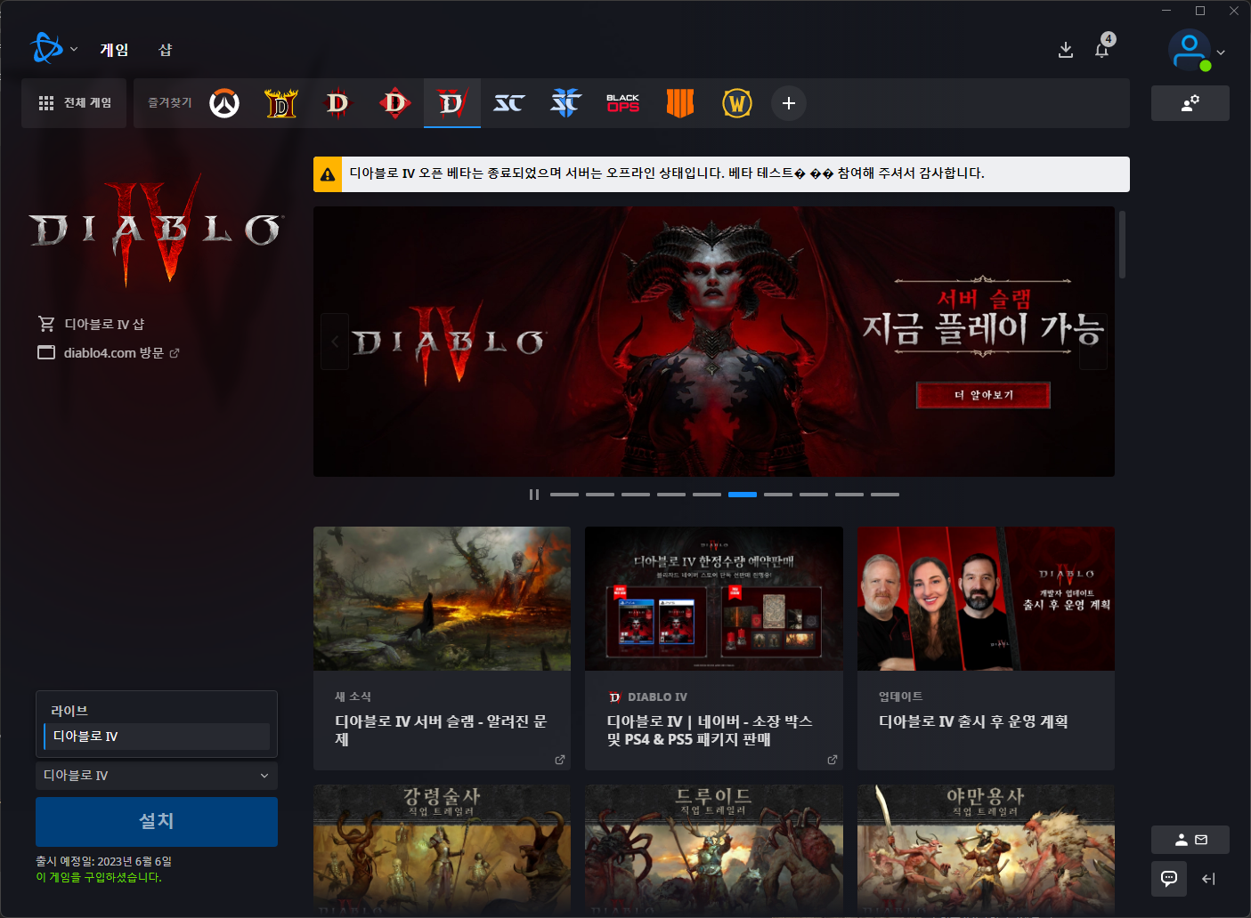
Task: Pause the banner carousel
Action: tap(534, 495)
